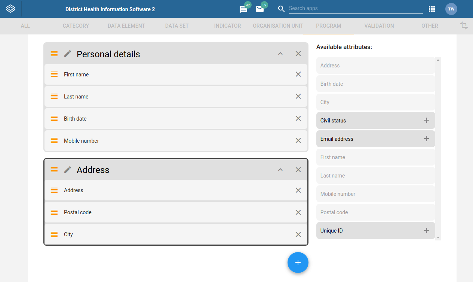Viewport: 473px width, 282px height.
Task: Open the apps grid menu
Action: pyautogui.click(x=432, y=9)
